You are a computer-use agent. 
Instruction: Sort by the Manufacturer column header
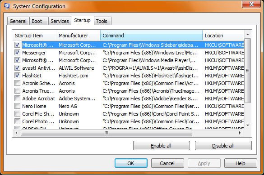(78, 36)
